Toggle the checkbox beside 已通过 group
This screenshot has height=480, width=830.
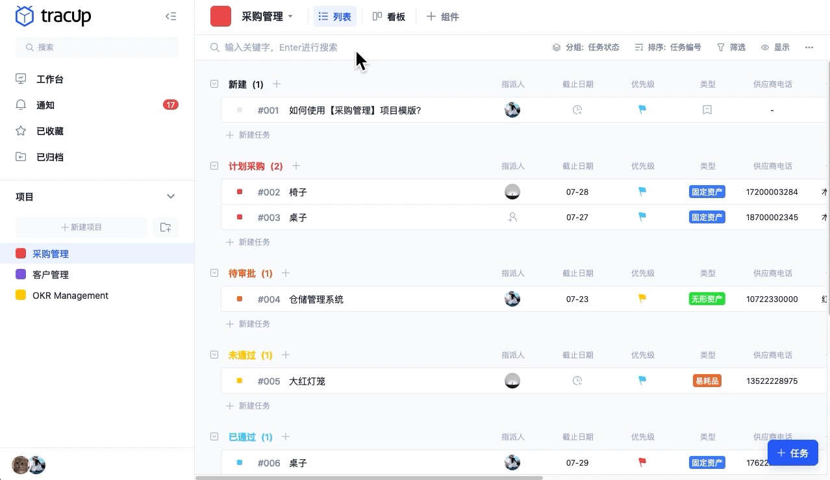point(214,436)
